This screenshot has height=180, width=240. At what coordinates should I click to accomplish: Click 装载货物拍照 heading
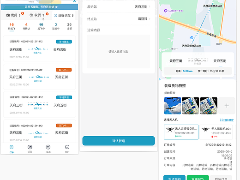(x=175, y=86)
